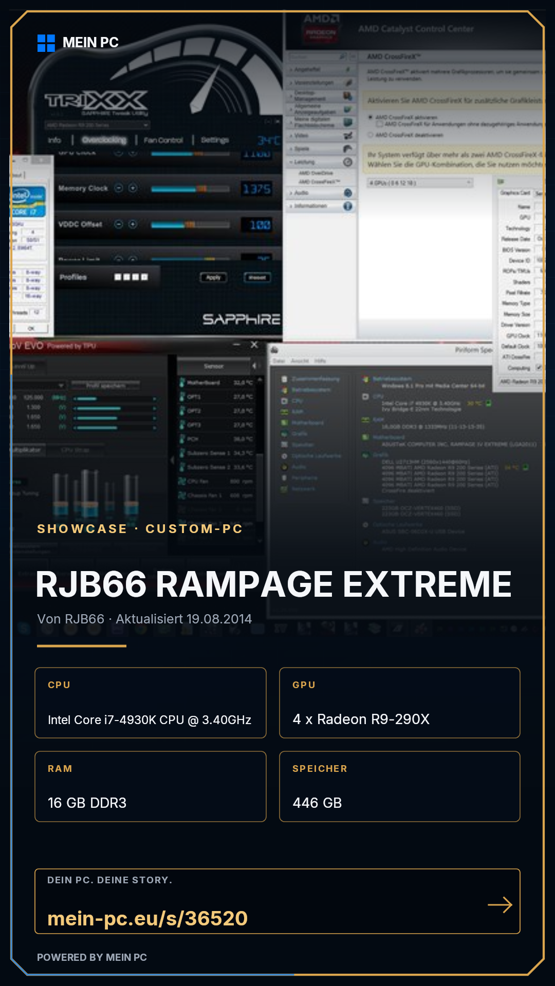Click the Apply button in TRIXX

pos(213,277)
